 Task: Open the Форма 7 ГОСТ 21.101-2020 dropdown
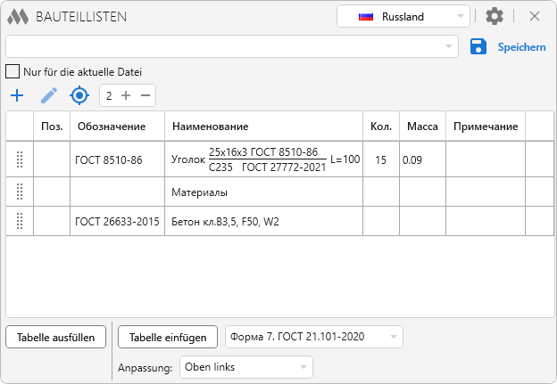(314, 337)
